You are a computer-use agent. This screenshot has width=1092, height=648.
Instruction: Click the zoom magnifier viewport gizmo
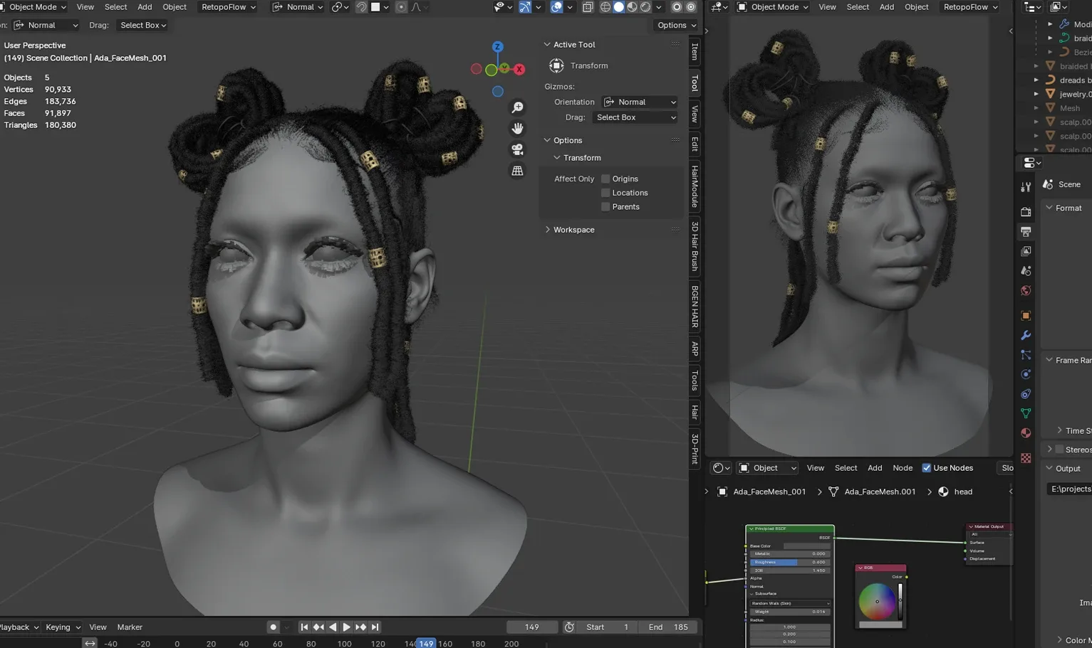pos(517,107)
